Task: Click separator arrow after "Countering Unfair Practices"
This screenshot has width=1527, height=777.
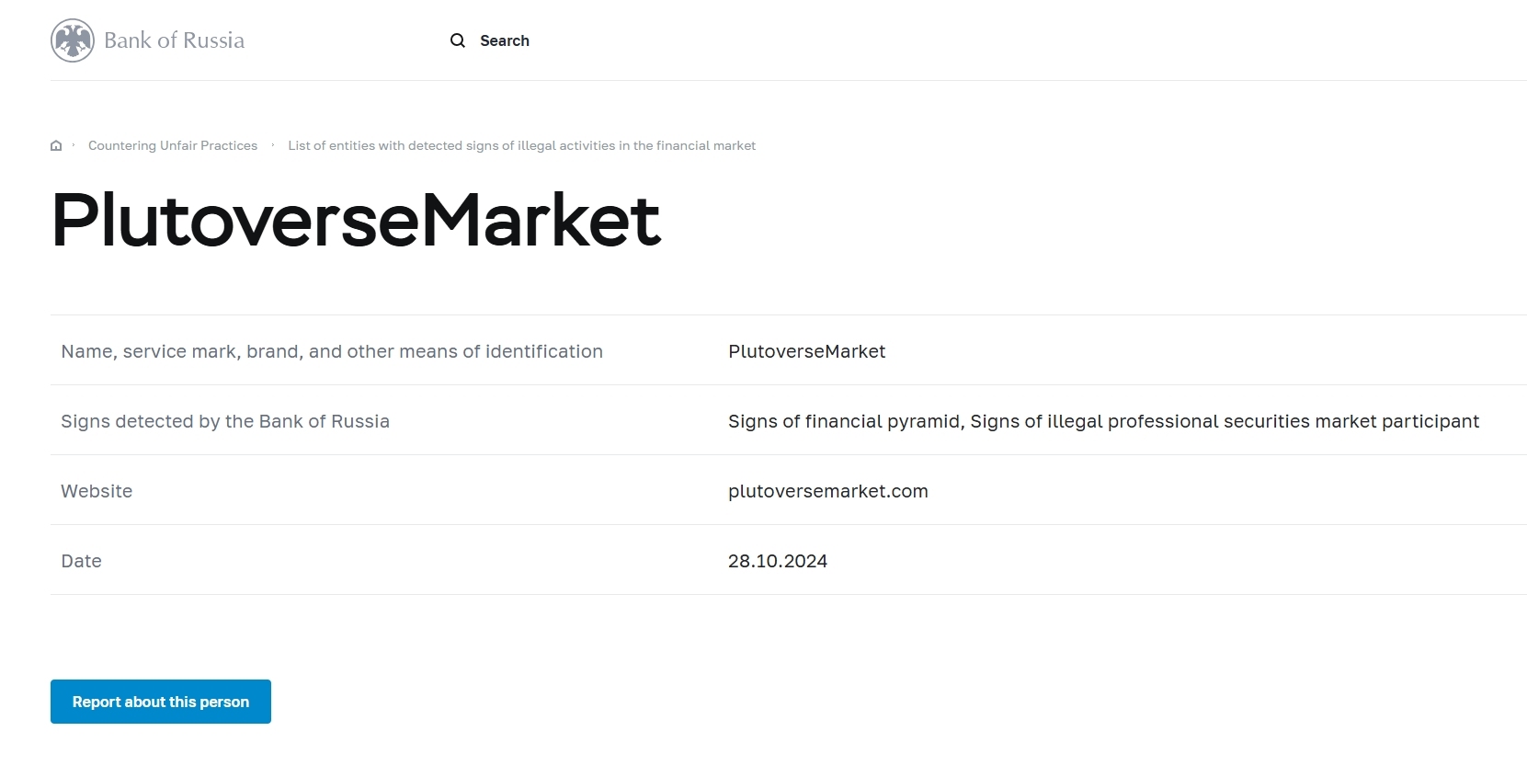Action: [273, 145]
